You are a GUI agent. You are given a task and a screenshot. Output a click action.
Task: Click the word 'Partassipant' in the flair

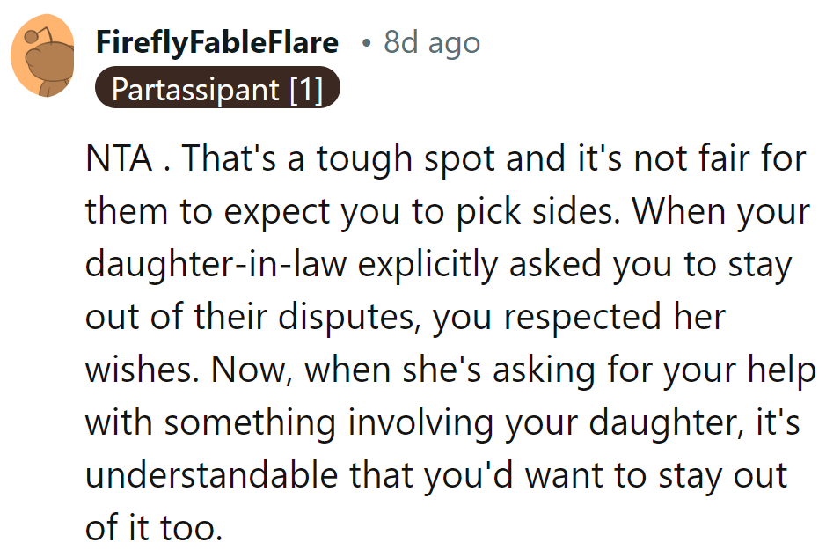(x=194, y=89)
